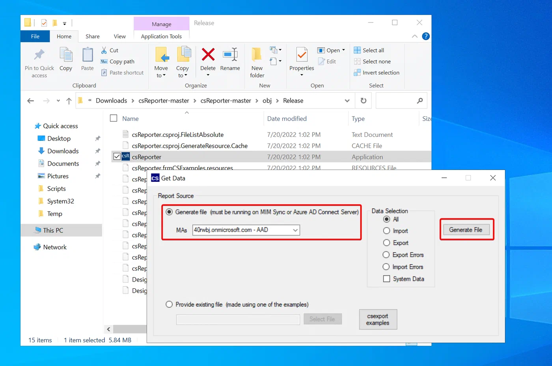Image resolution: width=552 pixels, height=366 pixels.
Task: Click the Rename icon in ribbon
Action: [x=230, y=54]
